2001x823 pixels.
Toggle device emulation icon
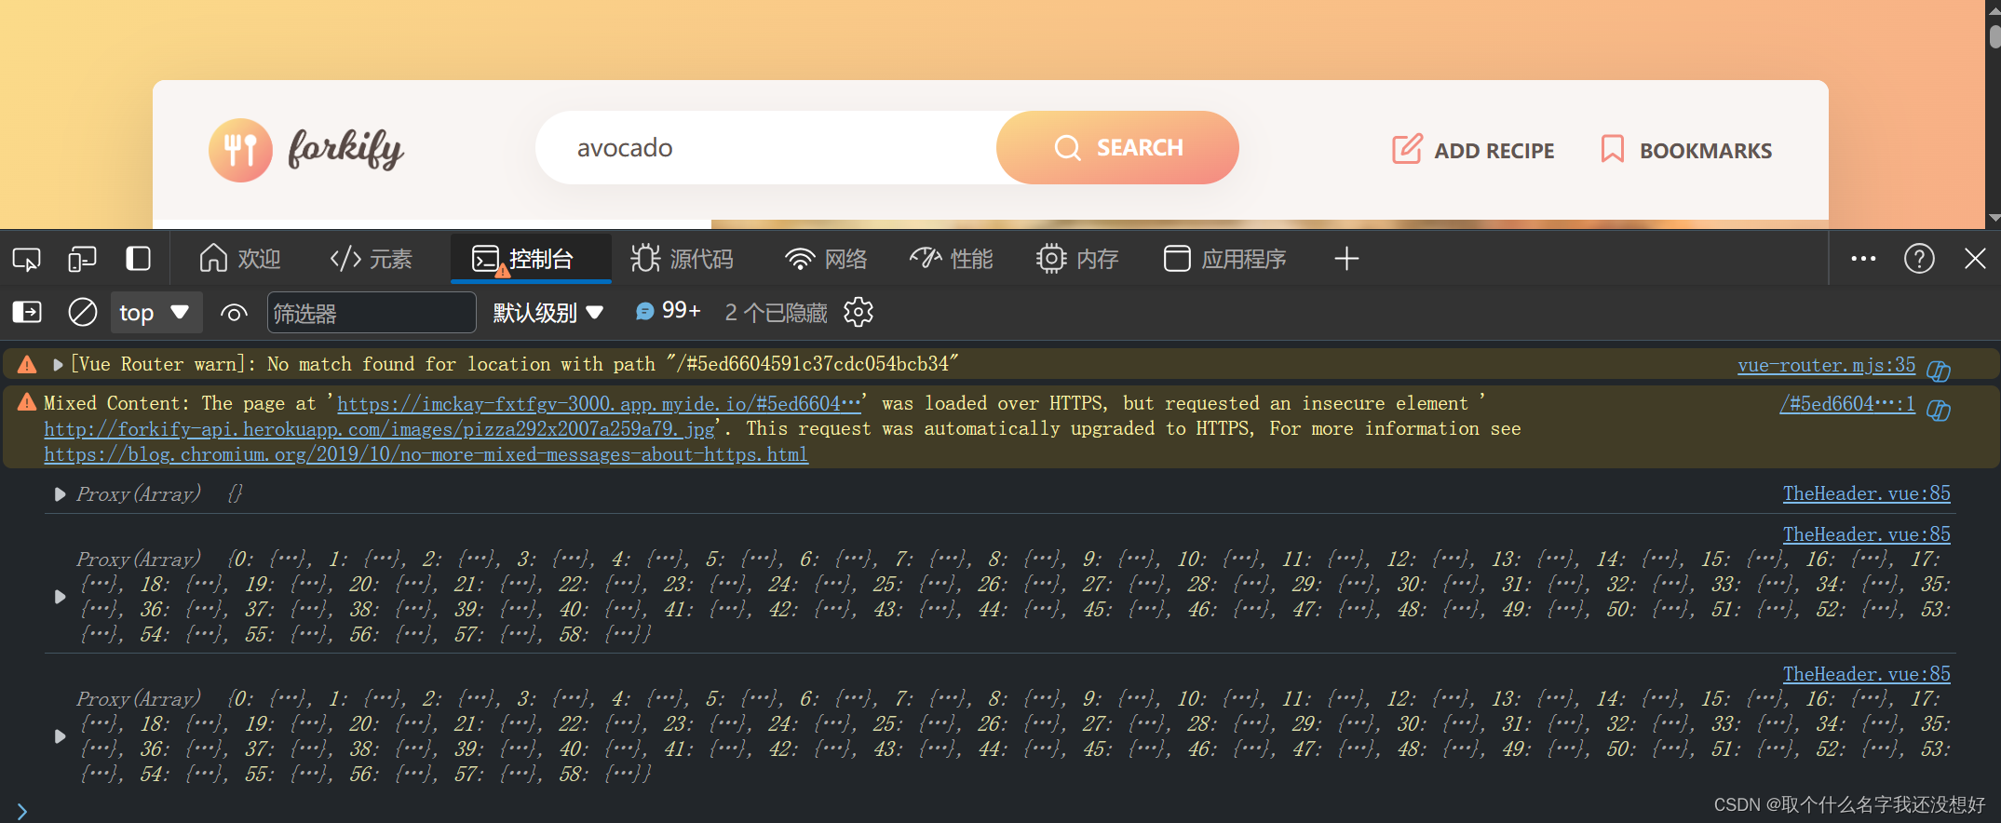coord(82,259)
